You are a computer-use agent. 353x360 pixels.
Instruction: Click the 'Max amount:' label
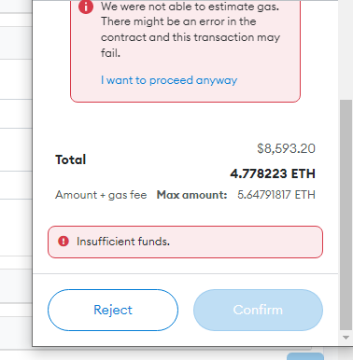[191, 195]
